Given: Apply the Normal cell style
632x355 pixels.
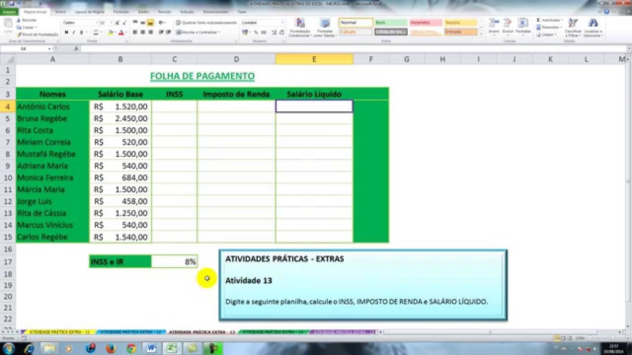Looking at the screenshot, I should 355,23.
